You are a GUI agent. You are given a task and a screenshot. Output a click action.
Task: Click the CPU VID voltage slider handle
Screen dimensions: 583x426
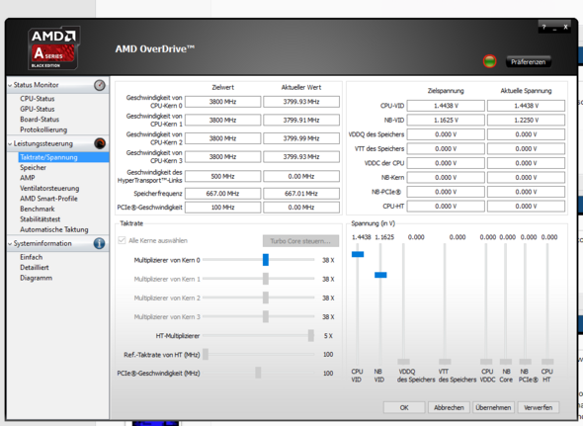pyautogui.click(x=358, y=254)
